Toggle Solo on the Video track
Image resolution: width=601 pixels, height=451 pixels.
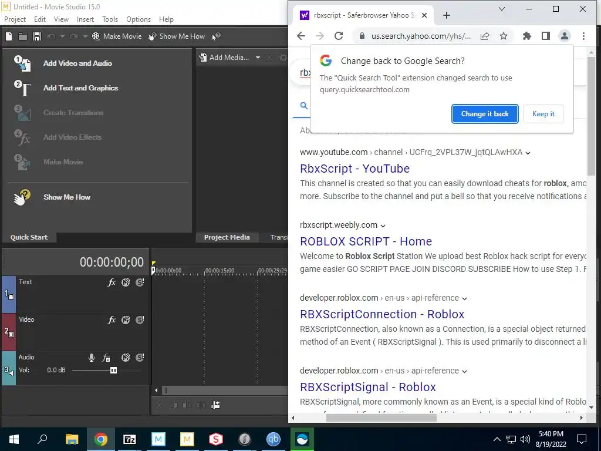140,320
